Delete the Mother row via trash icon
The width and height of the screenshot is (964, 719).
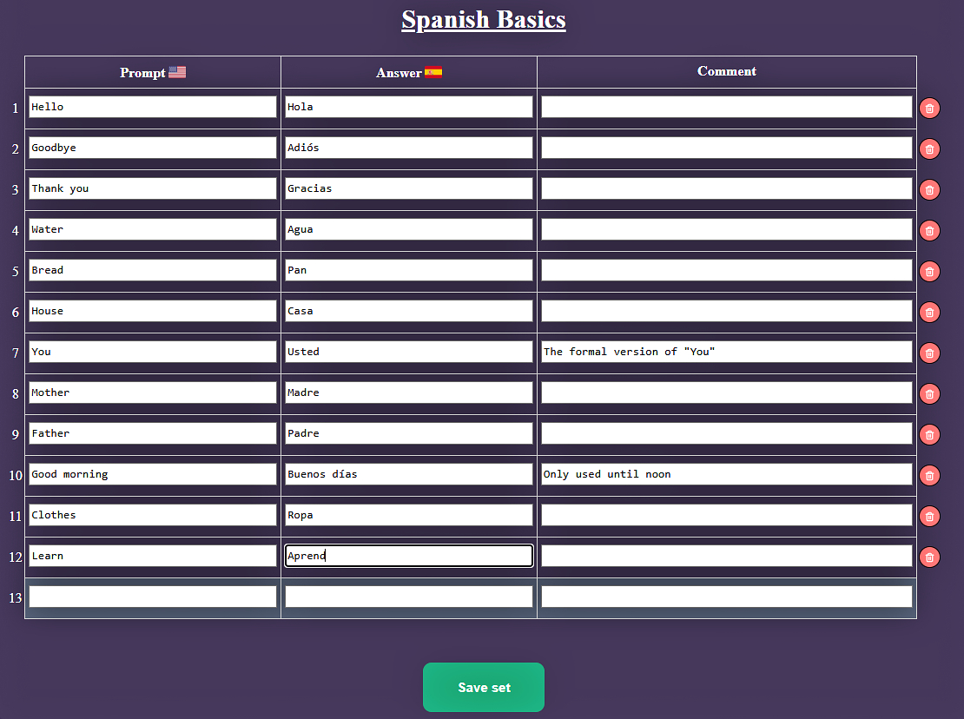(929, 394)
